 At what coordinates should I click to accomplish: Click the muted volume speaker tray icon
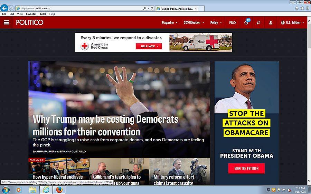click(x=289, y=190)
